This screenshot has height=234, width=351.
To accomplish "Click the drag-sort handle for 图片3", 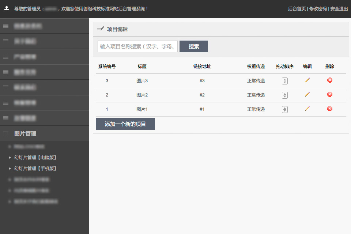I will [285, 81].
